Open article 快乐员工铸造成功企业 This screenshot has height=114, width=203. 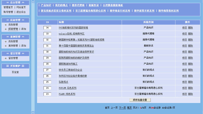(x=70, y=70)
